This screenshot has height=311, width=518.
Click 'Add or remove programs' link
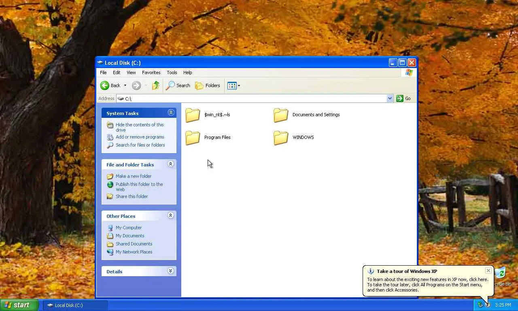pos(140,137)
